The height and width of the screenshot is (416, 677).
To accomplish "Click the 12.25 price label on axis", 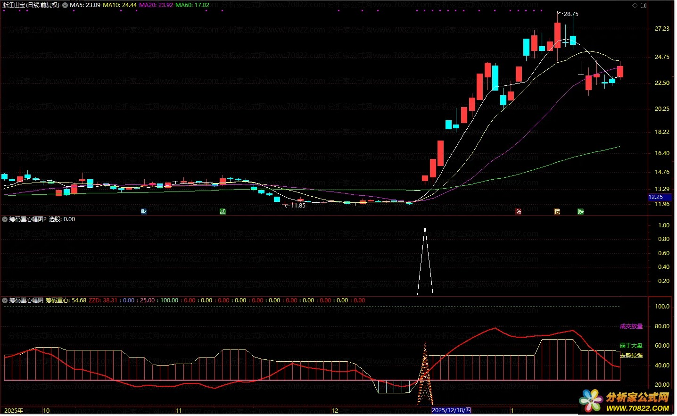I will (656, 197).
